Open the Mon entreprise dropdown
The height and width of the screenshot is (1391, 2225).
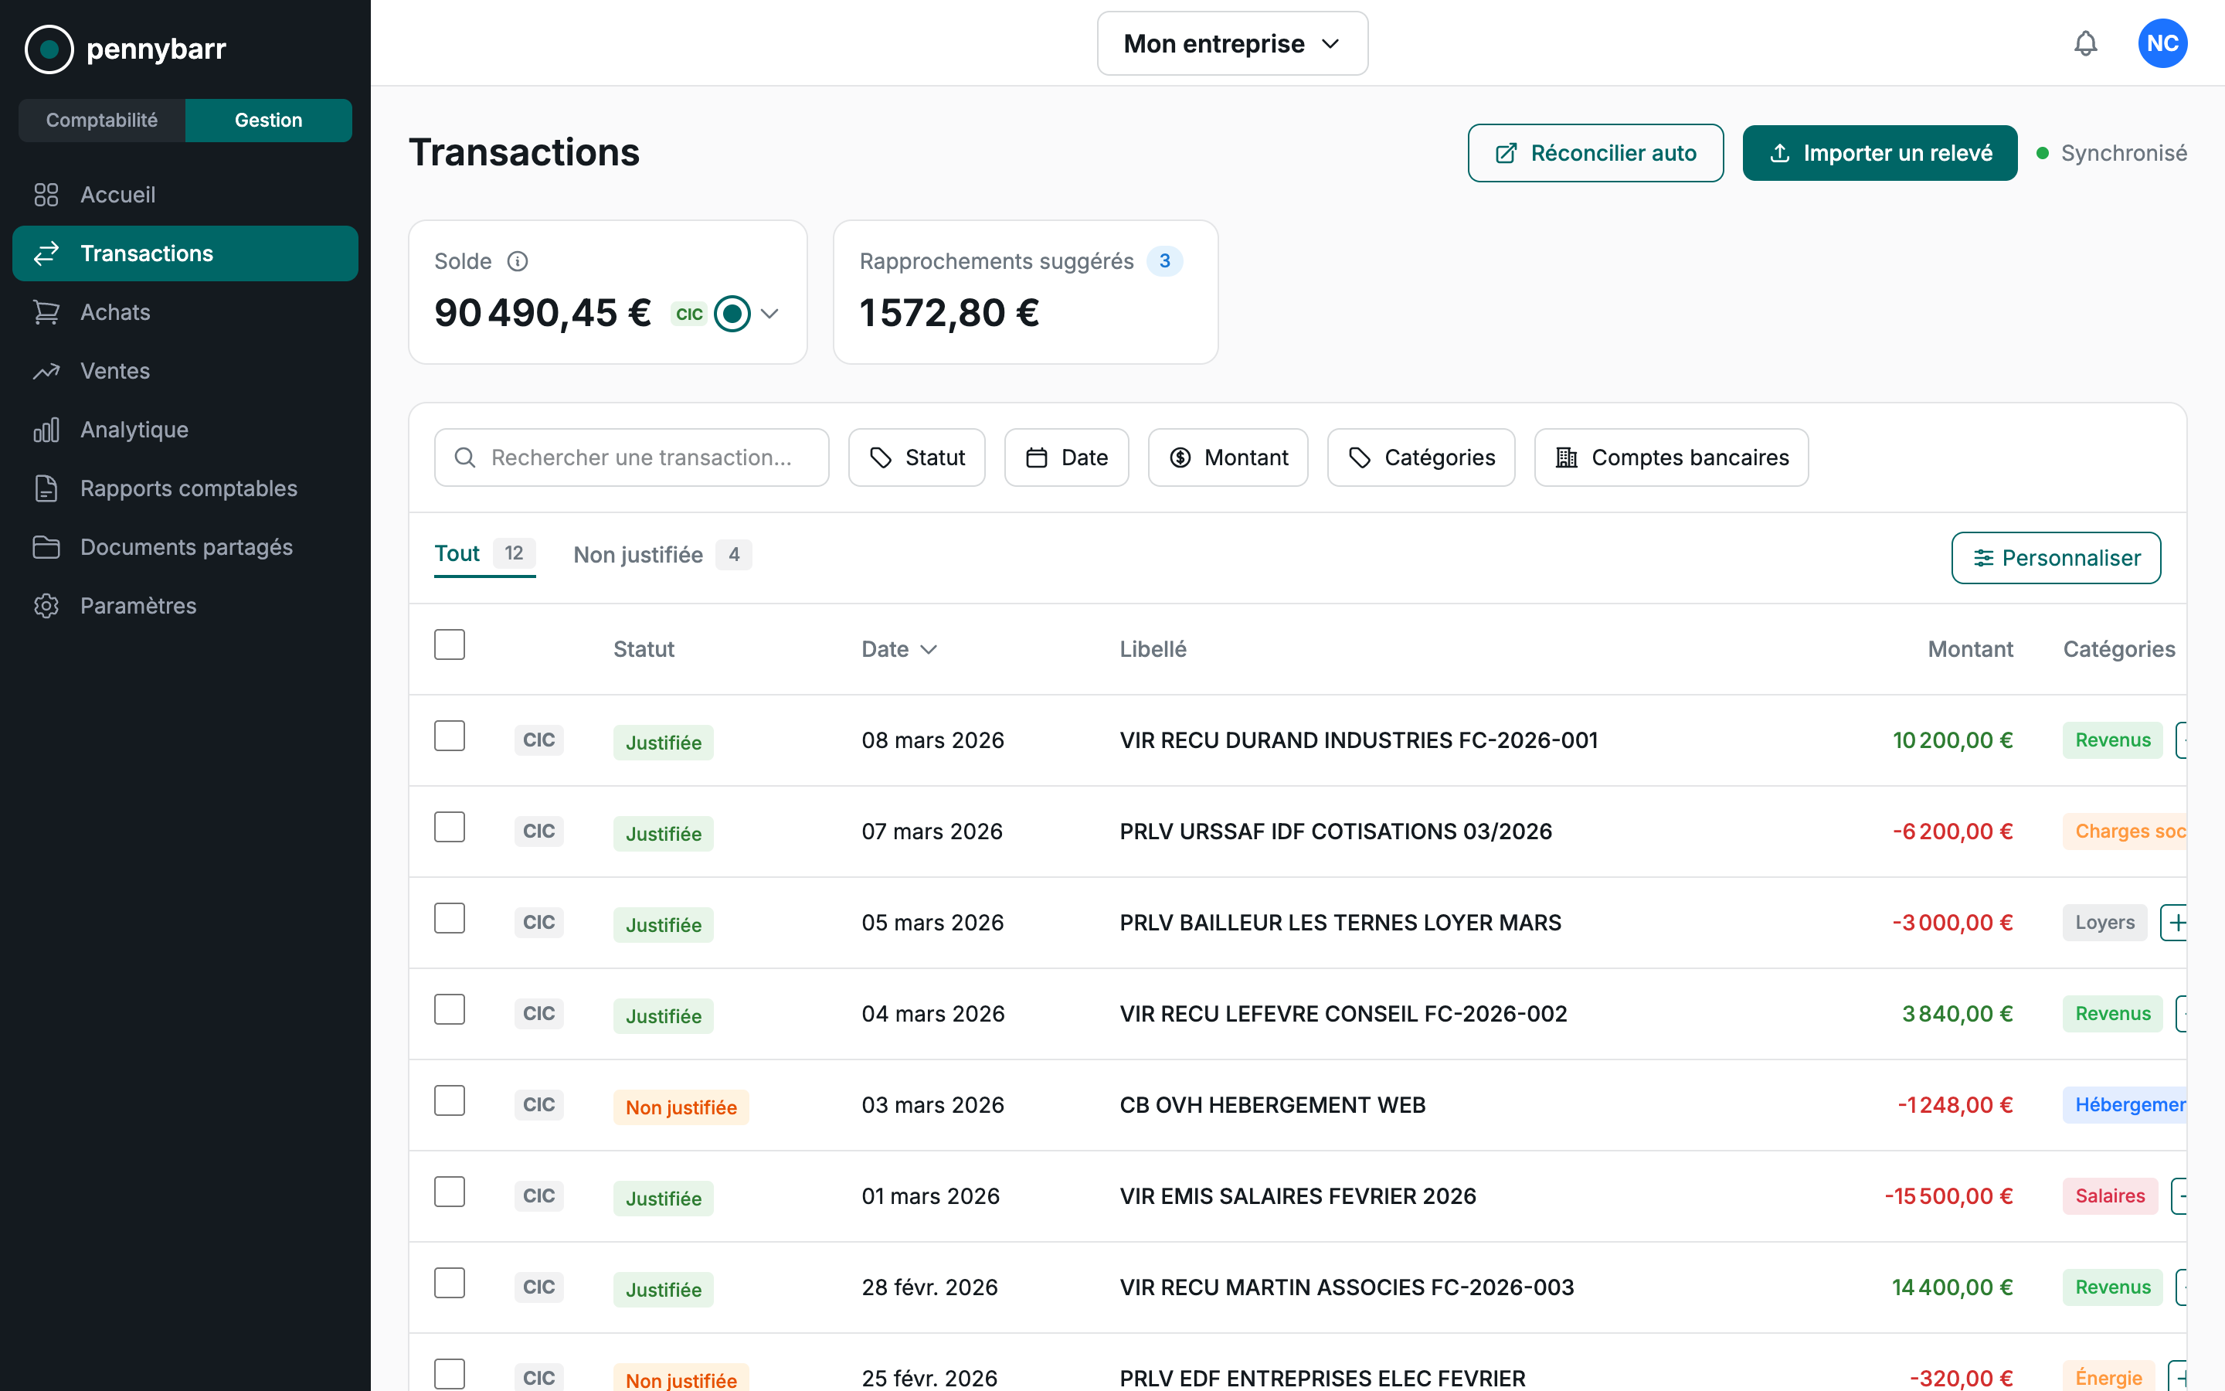click(1232, 43)
